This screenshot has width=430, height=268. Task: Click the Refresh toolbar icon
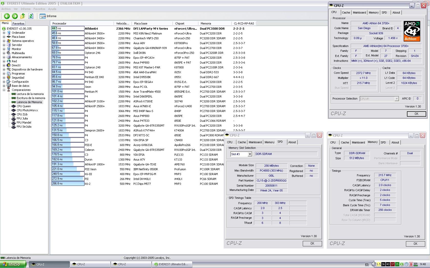tap(31, 16)
